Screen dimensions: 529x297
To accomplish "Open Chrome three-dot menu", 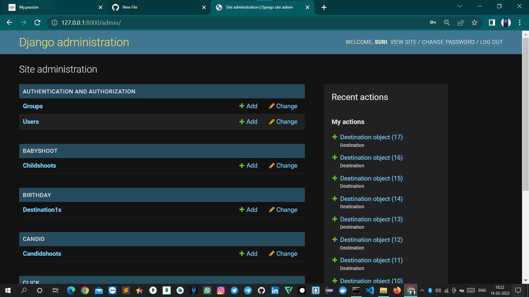I will (x=520, y=22).
